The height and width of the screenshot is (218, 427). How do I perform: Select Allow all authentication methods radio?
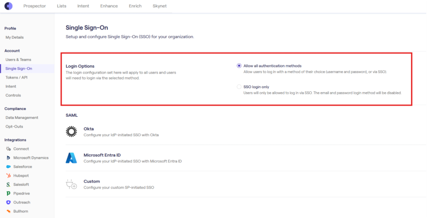point(239,66)
